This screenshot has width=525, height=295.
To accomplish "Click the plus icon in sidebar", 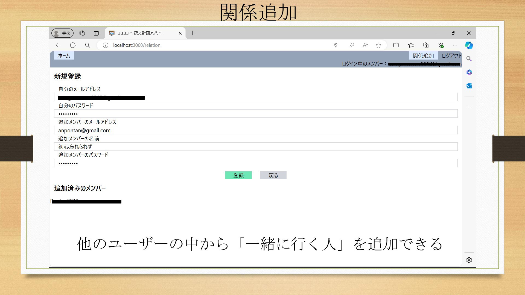I will pos(469,107).
